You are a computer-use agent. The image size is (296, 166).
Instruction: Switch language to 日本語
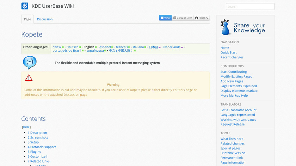click(x=154, y=47)
